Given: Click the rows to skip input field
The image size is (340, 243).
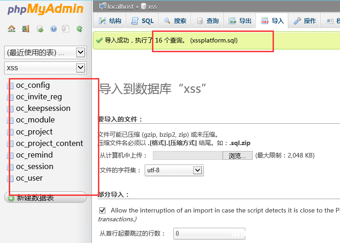Looking at the screenshot, I should [209, 233].
